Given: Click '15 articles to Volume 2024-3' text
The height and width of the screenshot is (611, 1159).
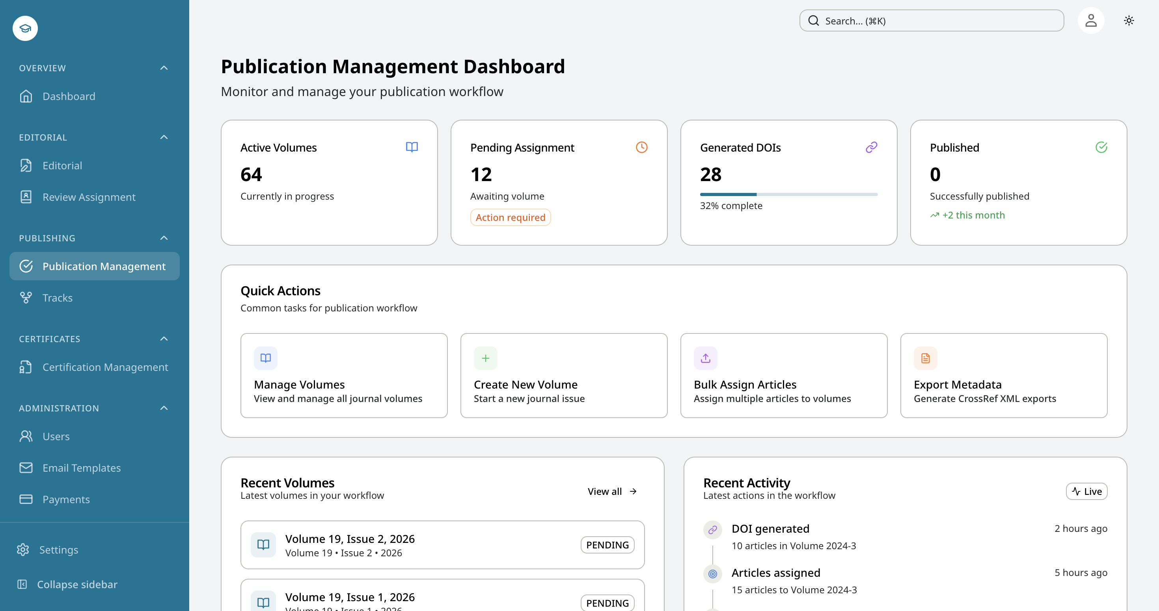Looking at the screenshot, I should coord(794,589).
